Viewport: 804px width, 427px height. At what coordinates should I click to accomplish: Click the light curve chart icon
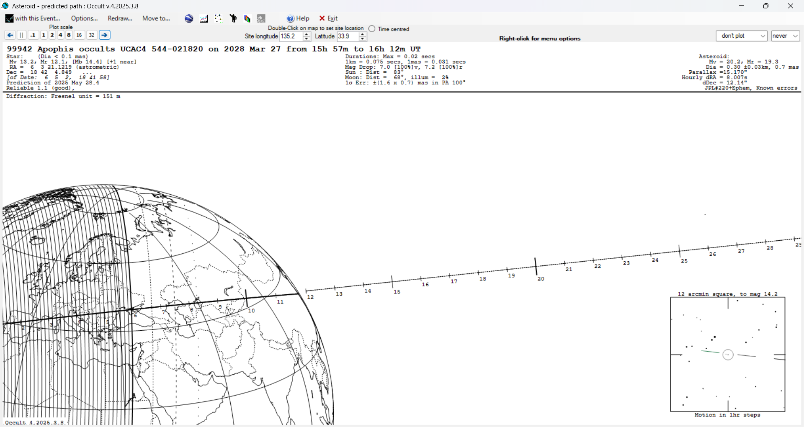(x=204, y=18)
